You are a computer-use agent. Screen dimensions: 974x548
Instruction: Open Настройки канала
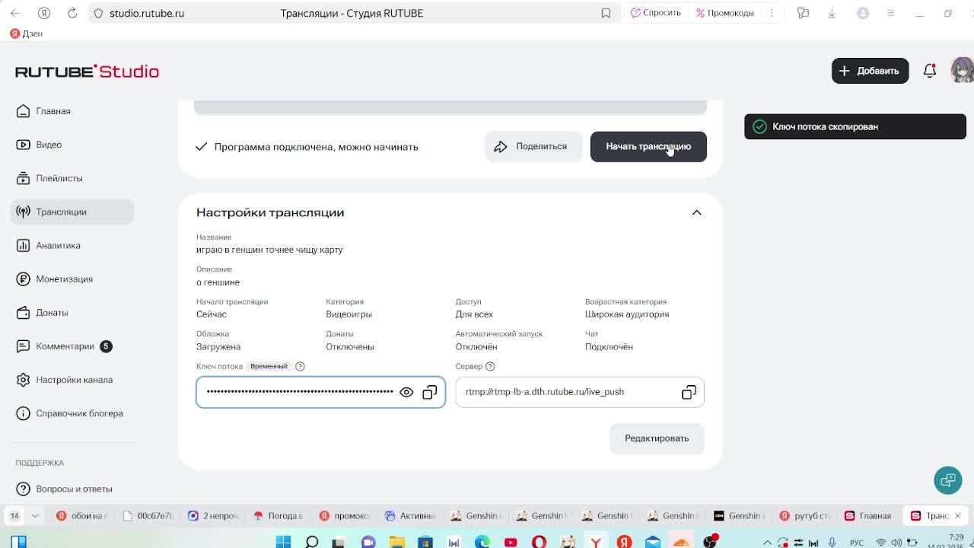pos(72,380)
